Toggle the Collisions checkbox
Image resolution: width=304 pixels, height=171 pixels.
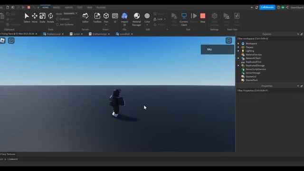click(x=57, y=19)
